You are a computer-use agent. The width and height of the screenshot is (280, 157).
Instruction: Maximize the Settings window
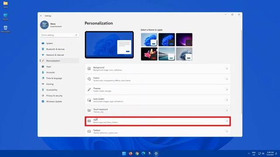232,14
